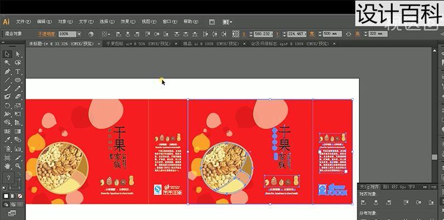The height and width of the screenshot is (220, 444).
Task: Open the 编辑(E) menu
Action: 45,22
